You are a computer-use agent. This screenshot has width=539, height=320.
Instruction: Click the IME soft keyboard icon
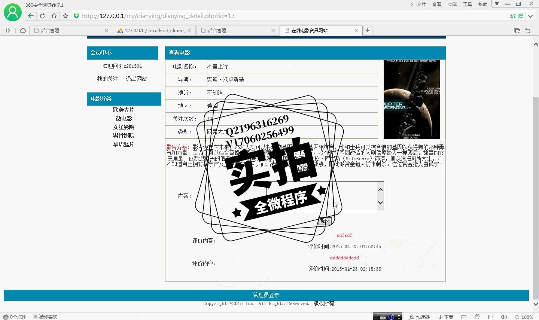pyautogui.click(x=383, y=317)
